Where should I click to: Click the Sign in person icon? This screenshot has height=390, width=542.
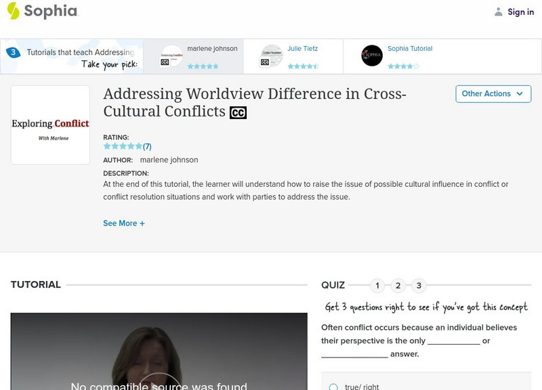tap(498, 12)
